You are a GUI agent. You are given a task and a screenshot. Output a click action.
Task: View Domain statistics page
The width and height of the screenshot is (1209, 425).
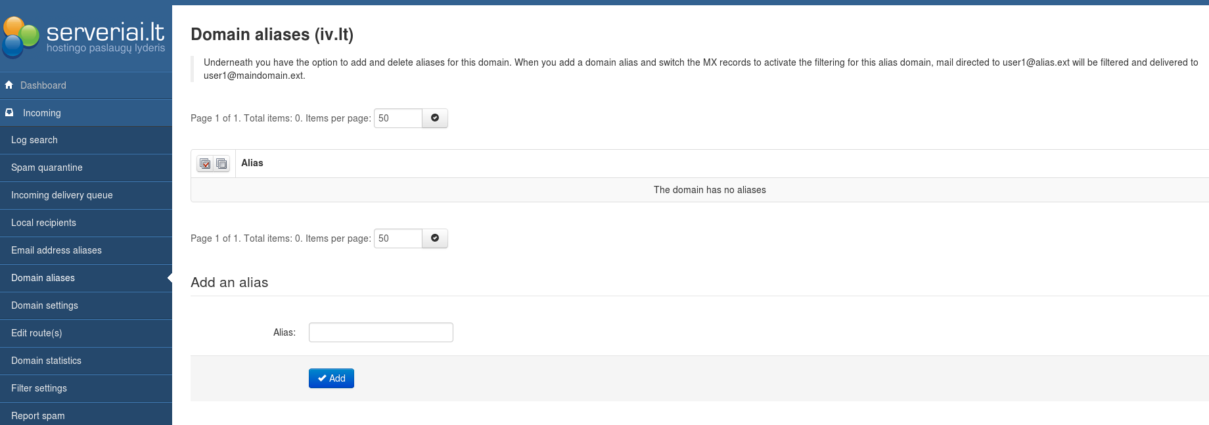coord(46,361)
